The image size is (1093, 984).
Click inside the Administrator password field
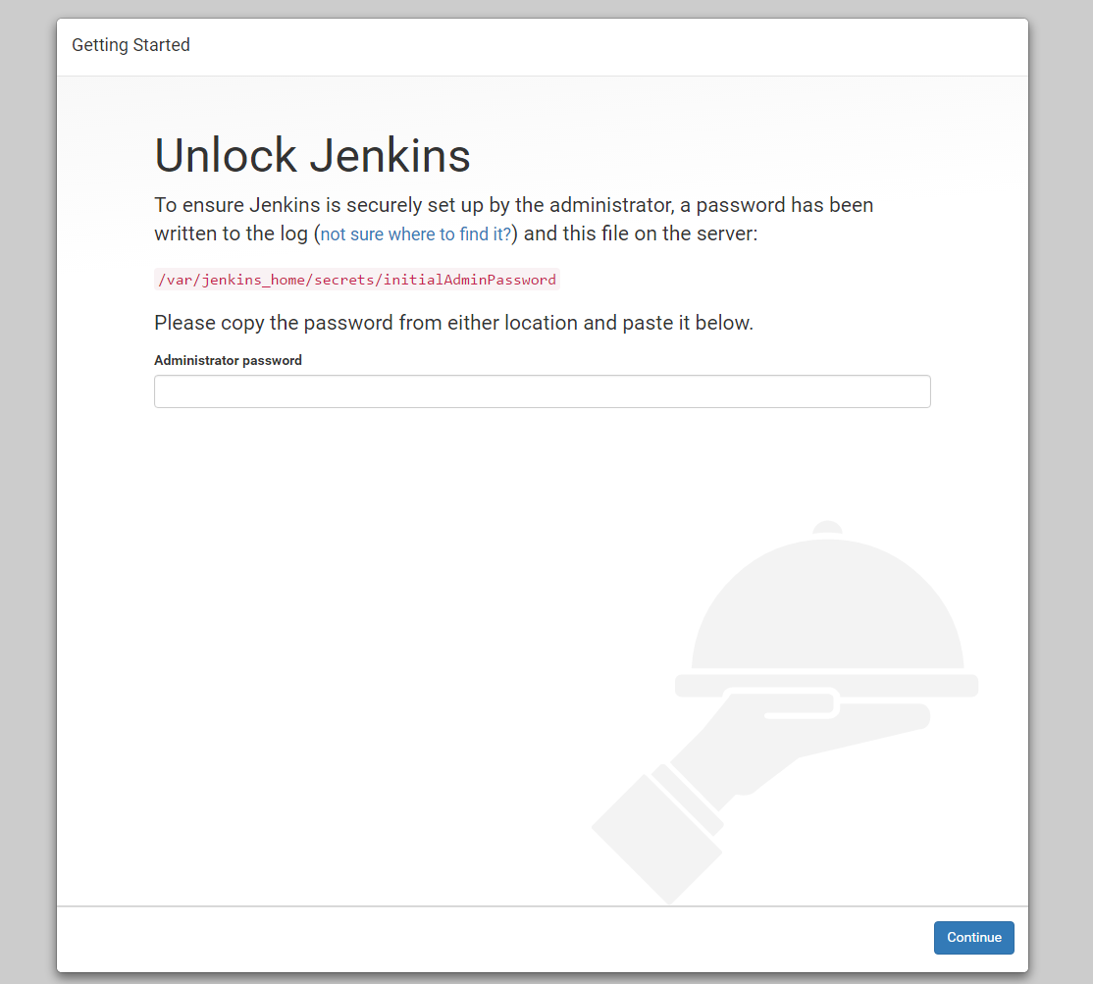542,390
